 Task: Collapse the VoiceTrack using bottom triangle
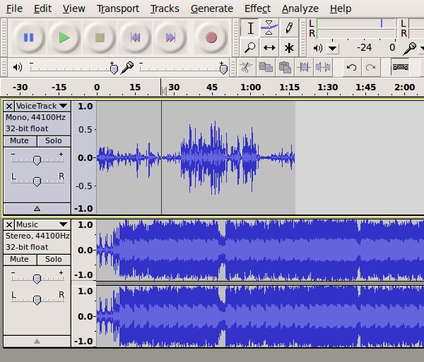pyautogui.click(x=37, y=209)
